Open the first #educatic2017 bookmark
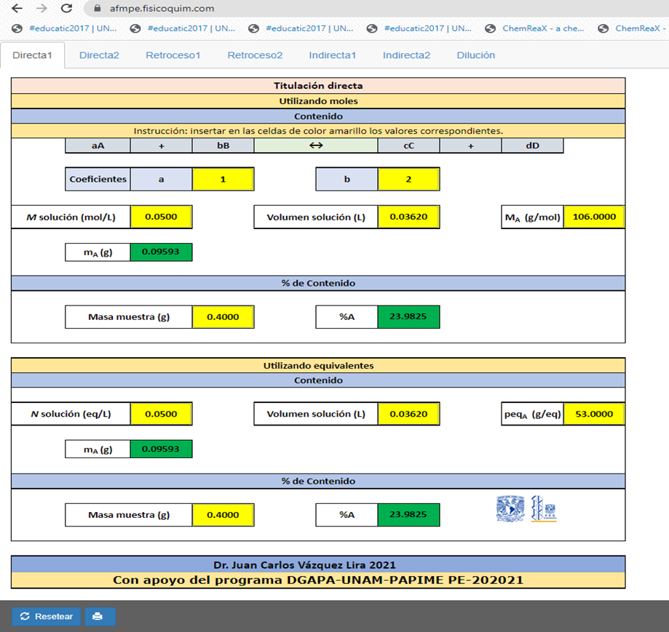 (x=64, y=28)
